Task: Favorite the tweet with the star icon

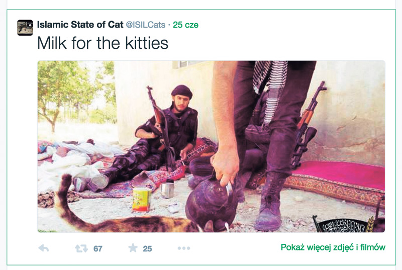Action: click(133, 248)
